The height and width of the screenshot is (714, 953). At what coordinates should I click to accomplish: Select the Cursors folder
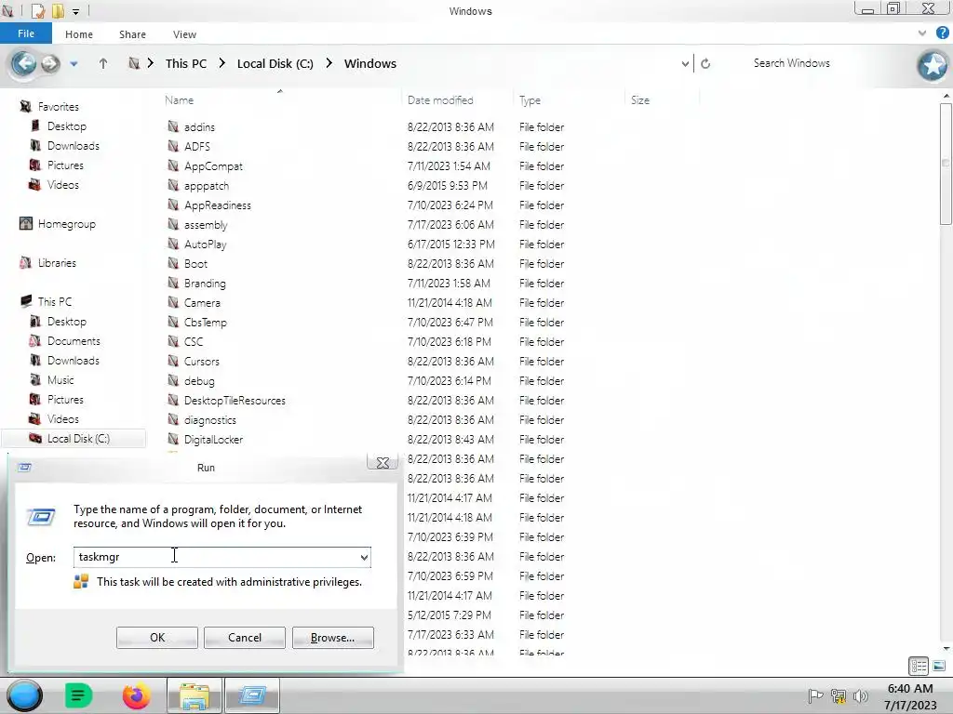coord(202,362)
